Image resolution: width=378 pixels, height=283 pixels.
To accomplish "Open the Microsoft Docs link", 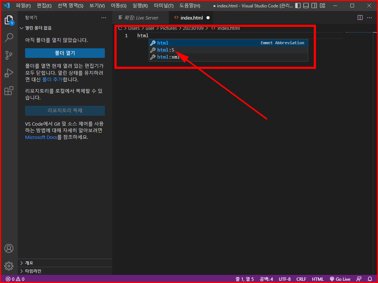I will coord(41,137).
